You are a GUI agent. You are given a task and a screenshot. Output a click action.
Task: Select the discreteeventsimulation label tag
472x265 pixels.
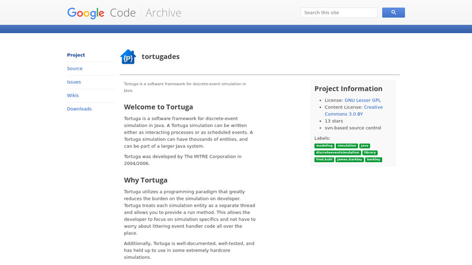(338, 153)
